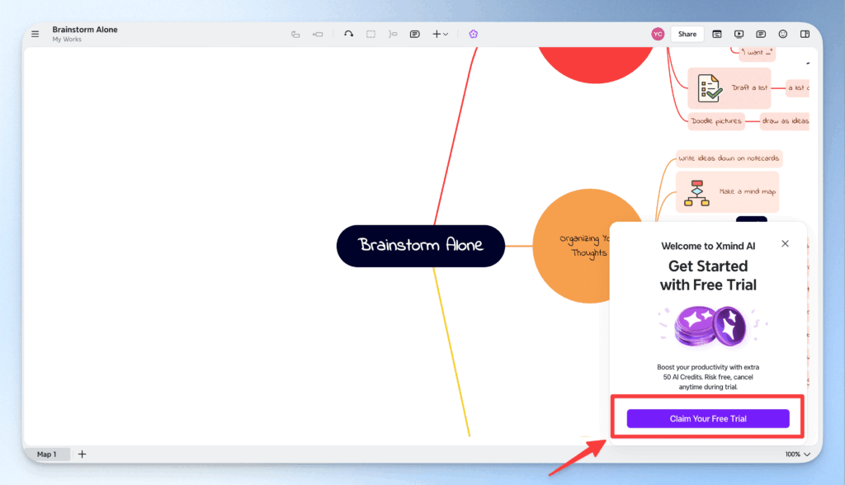The height and width of the screenshot is (485, 845).
Task: Open the hamburger menu
Action: [35, 34]
